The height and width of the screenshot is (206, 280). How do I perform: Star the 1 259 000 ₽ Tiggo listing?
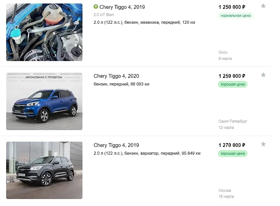263,75
